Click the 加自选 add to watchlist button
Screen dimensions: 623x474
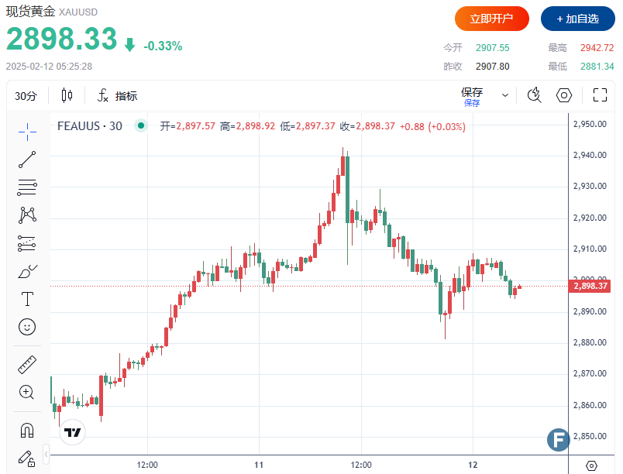(x=577, y=19)
